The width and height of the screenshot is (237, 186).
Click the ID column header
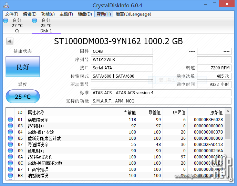[20, 112]
